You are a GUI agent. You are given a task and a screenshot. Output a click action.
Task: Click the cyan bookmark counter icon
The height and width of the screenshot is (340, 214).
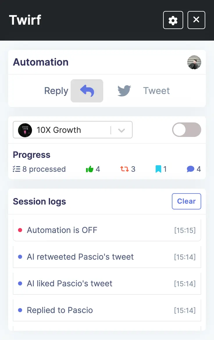[x=158, y=169]
